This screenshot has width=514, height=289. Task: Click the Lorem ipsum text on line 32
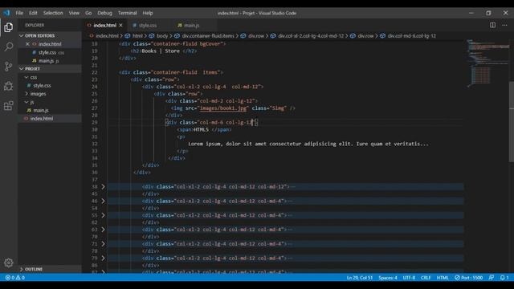pos(308,144)
